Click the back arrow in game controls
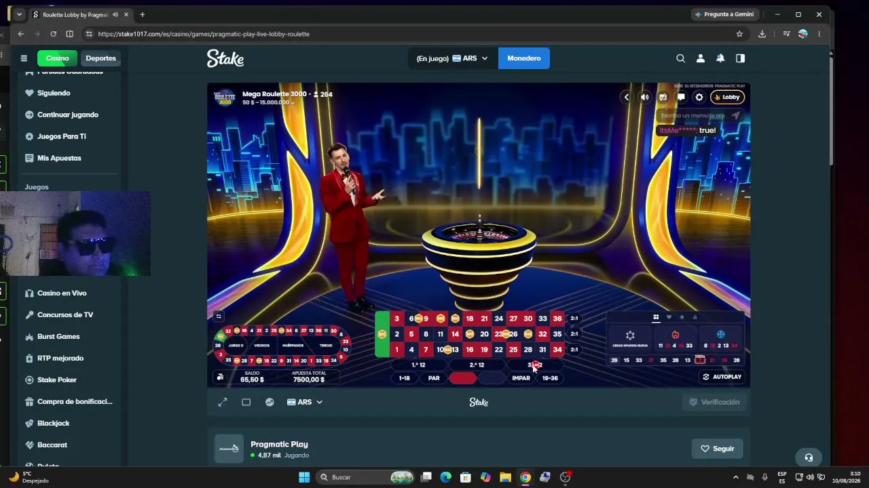Screen dimensions: 869x488 pyautogui.click(x=626, y=97)
